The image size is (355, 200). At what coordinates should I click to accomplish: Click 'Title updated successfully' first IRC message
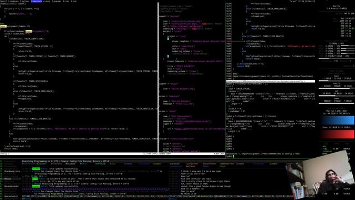[63, 169]
